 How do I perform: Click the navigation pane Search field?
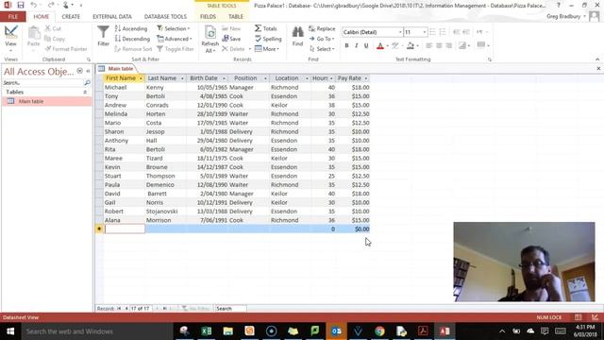coord(43,82)
